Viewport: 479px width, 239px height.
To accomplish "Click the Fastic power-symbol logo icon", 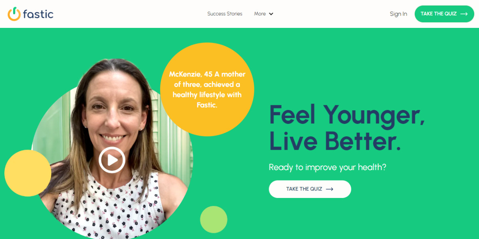I will (x=14, y=14).
